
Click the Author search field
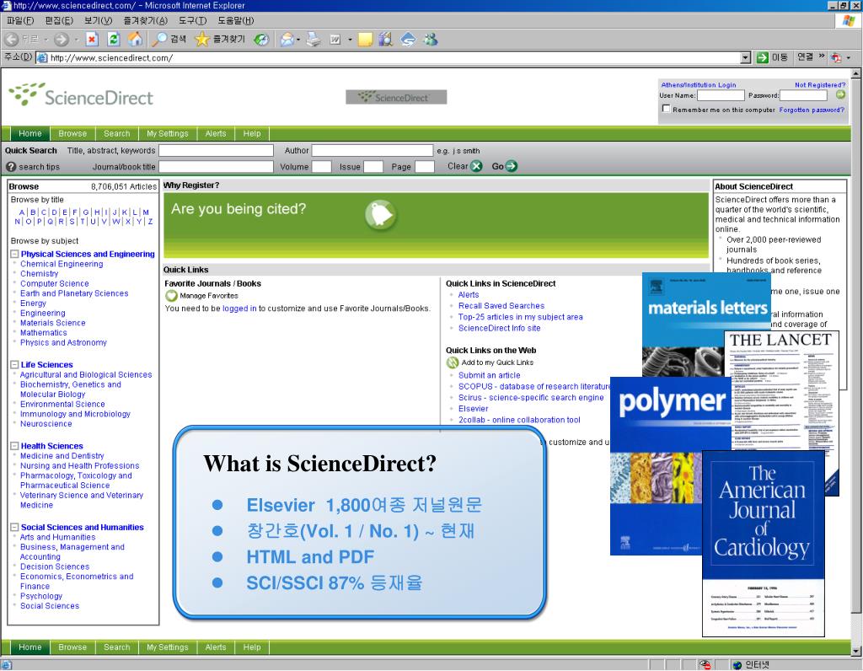pyautogui.click(x=372, y=150)
